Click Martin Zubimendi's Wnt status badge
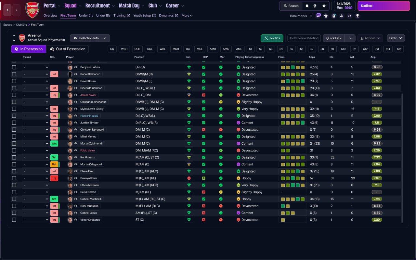416x260 pixels. point(54,143)
